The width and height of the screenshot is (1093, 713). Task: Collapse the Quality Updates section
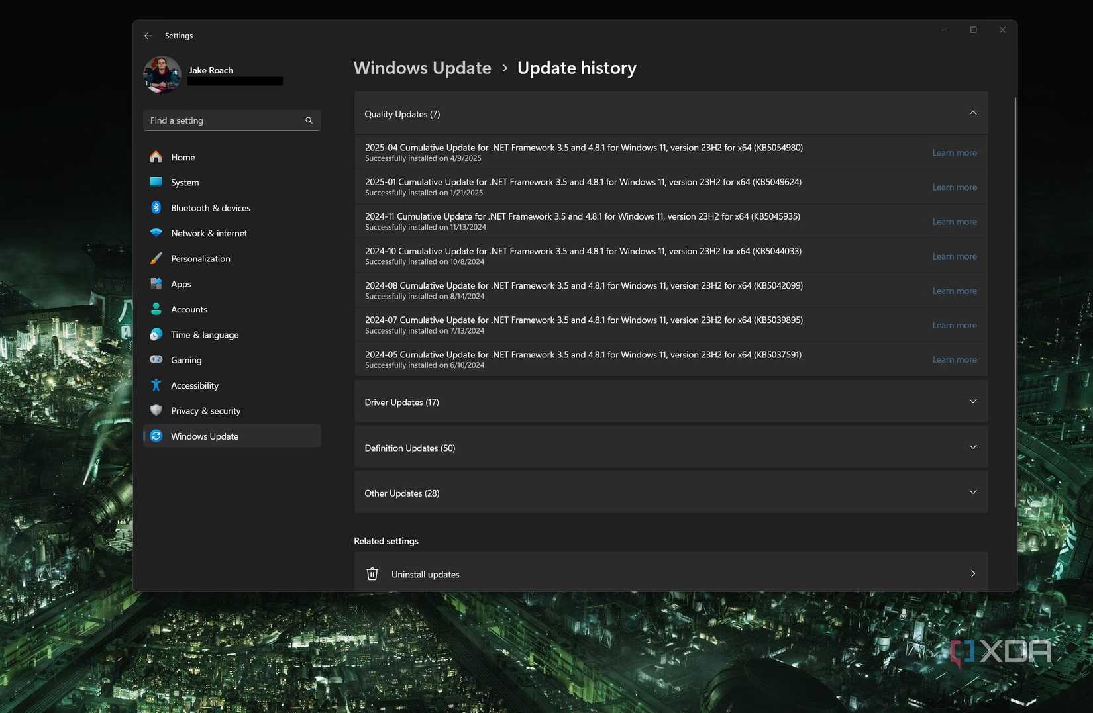[972, 113]
